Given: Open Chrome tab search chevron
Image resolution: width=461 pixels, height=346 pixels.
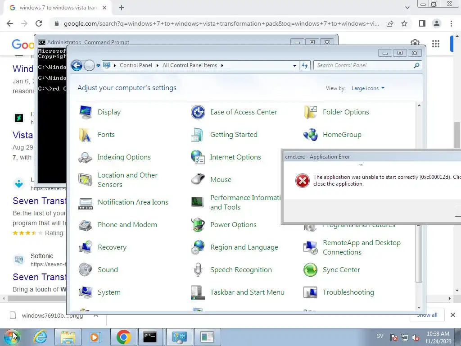Looking at the screenshot, I should pyautogui.click(x=407, y=8).
